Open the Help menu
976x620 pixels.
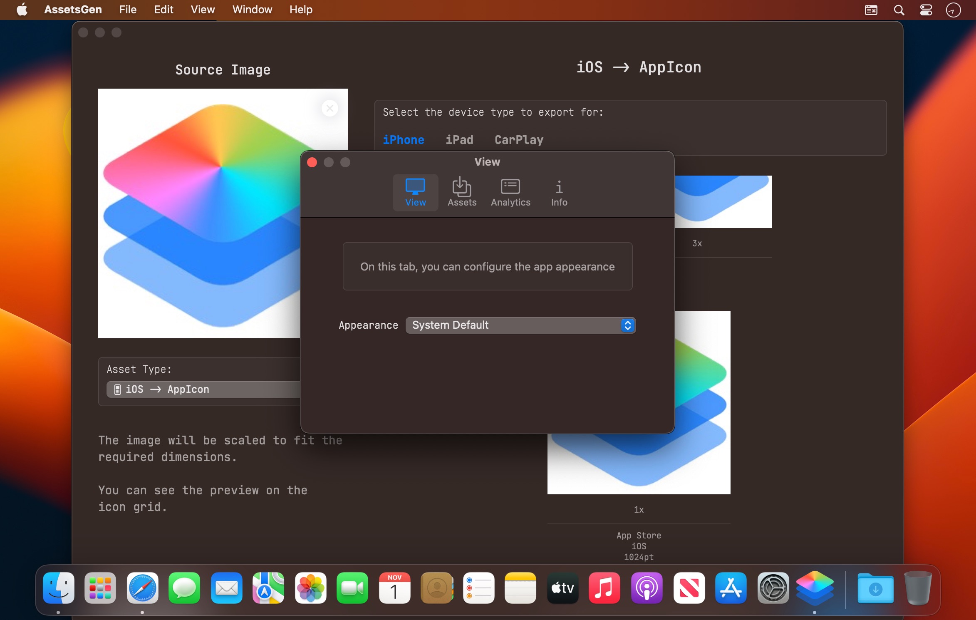[300, 10]
